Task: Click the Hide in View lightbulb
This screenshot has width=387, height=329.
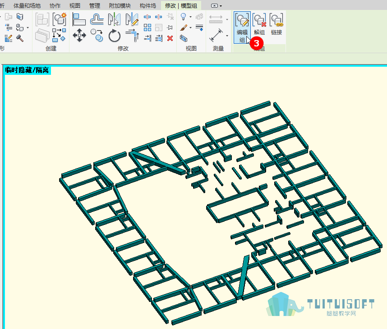Action: point(184,17)
